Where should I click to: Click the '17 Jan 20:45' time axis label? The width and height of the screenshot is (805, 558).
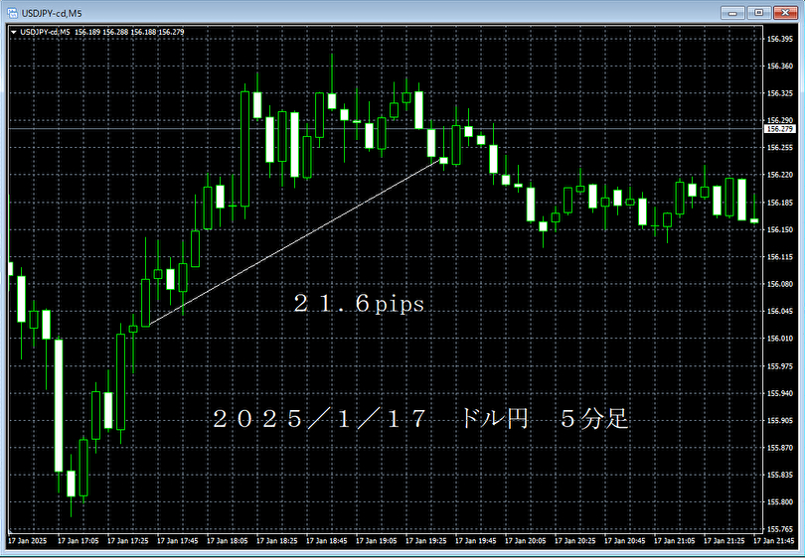[625, 541]
